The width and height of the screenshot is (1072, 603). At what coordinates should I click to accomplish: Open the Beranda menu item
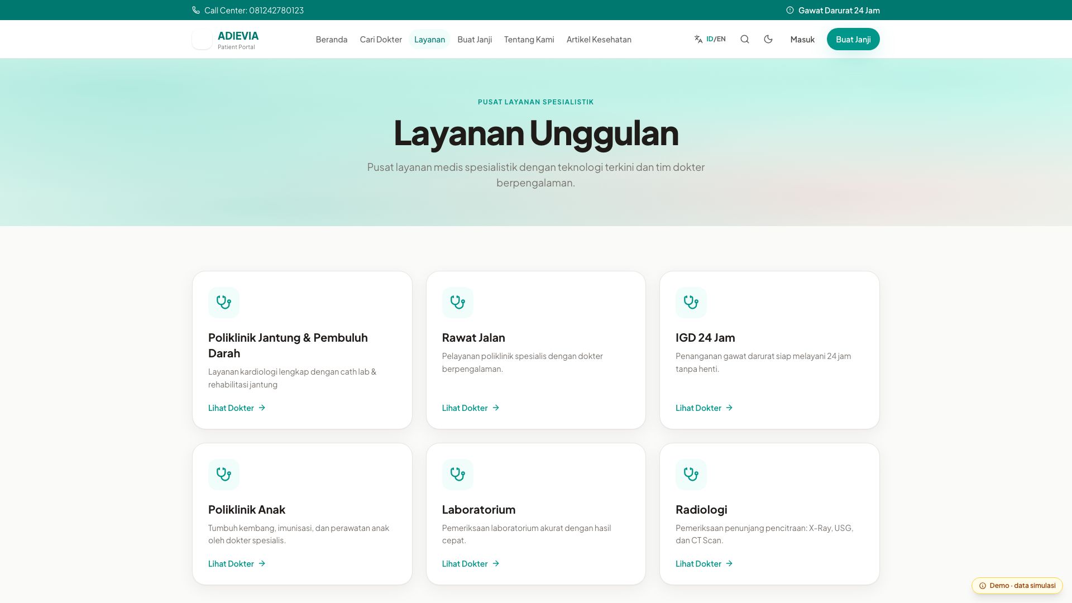[x=332, y=39]
